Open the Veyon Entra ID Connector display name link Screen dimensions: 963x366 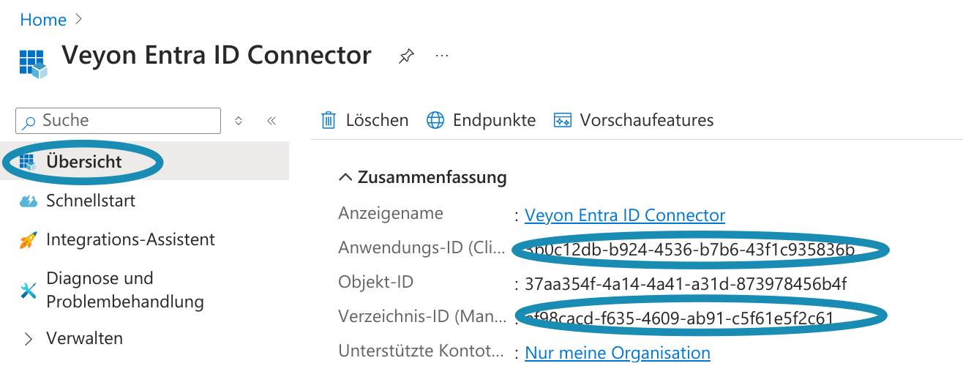pyautogui.click(x=625, y=215)
